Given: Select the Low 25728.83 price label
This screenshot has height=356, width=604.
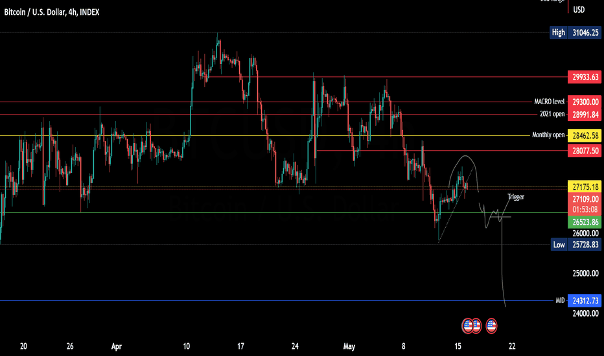Looking at the screenshot, I should (x=575, y=245).
